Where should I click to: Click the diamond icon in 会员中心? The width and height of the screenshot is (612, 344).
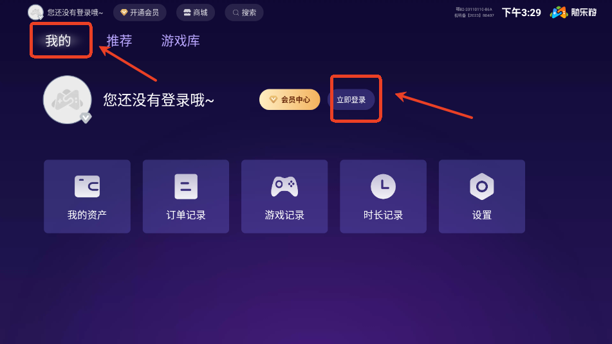pyautogui.click(x=274, y=100)
